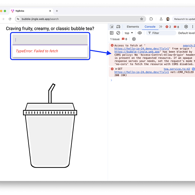Image resolution: width=195 pixels, height=195 pixels.
Task: Click the issues flag count badge
Action: 176,27
